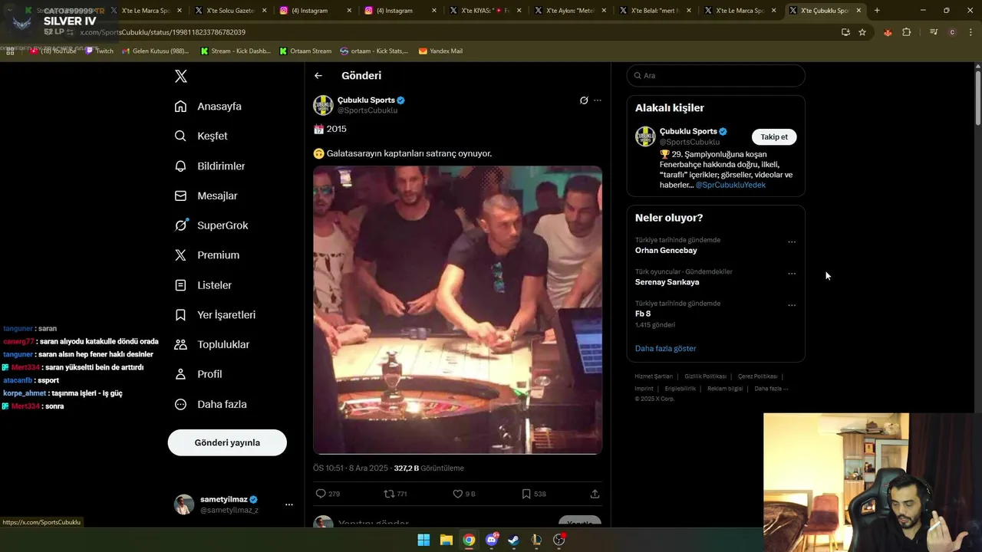Bookmark this page with the star icon
Screen dimensions: 982x552
coord(862,32)
